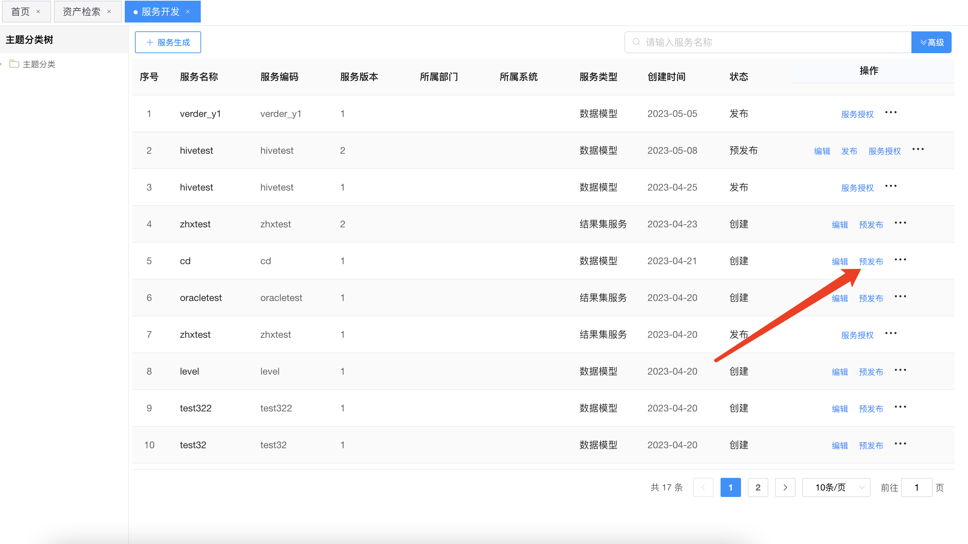The height and width of the screenshot is (544, 968).
Task: Click 编辑 for hivetest version 2
Action: coord(822,151)
